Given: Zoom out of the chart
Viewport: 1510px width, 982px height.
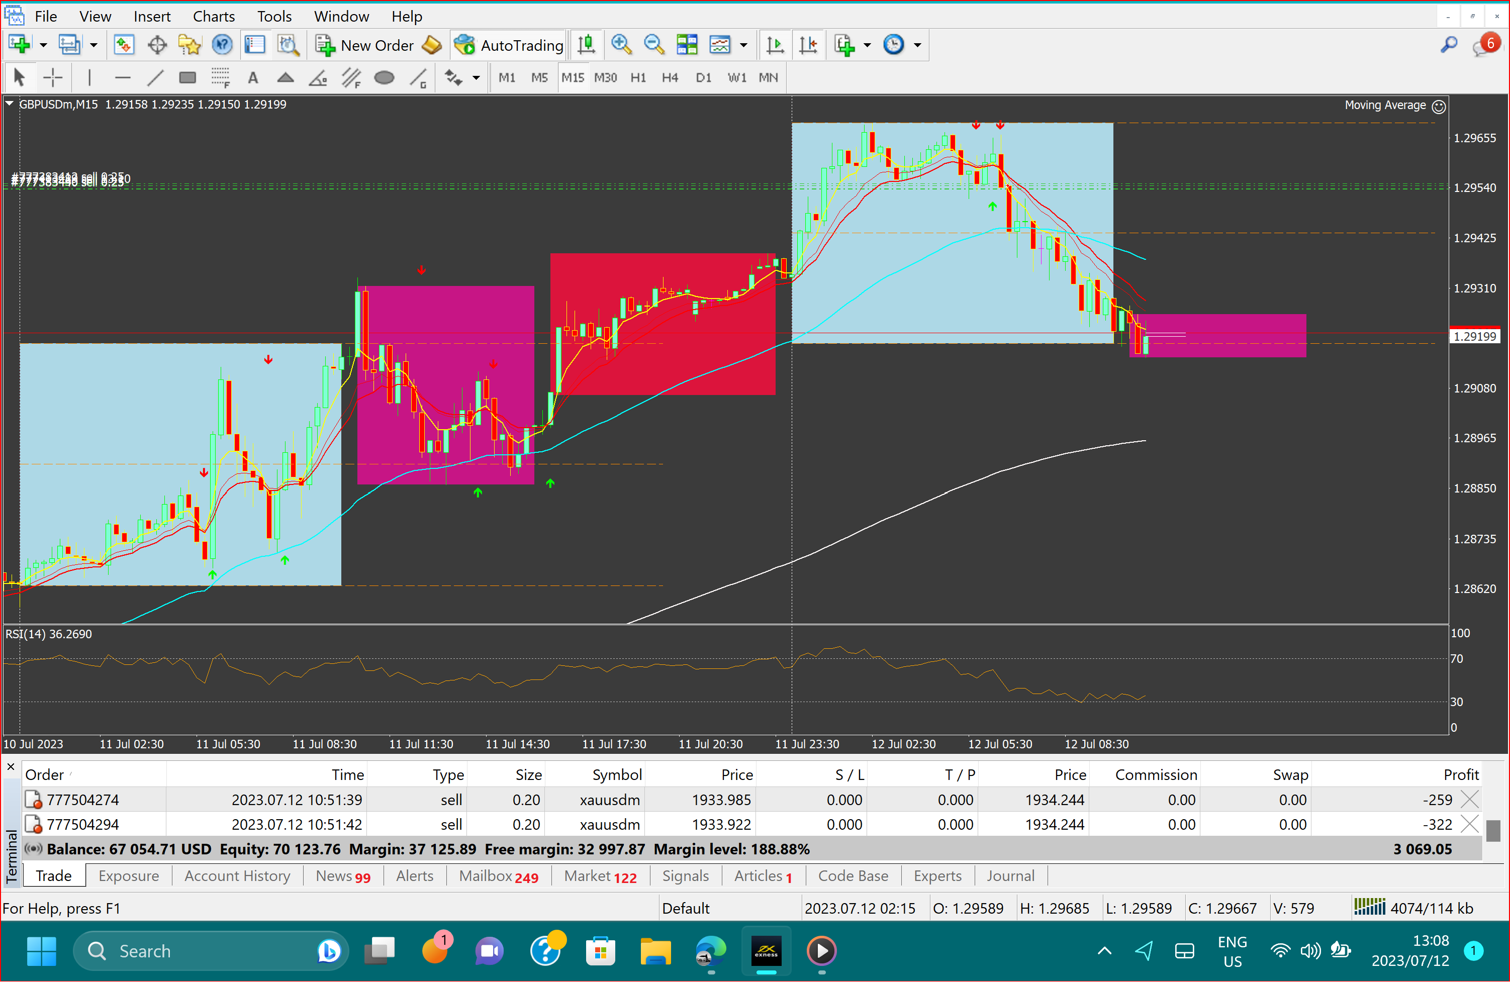Looking at the screenshot, I should (653, 44).
